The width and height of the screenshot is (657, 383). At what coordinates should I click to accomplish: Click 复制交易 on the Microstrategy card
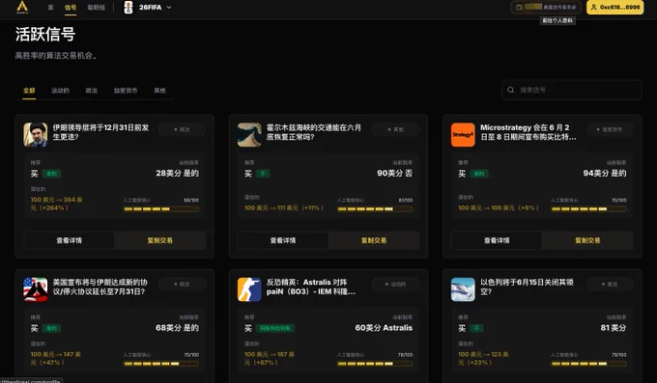pyautogui.click(x=587, y=240)
